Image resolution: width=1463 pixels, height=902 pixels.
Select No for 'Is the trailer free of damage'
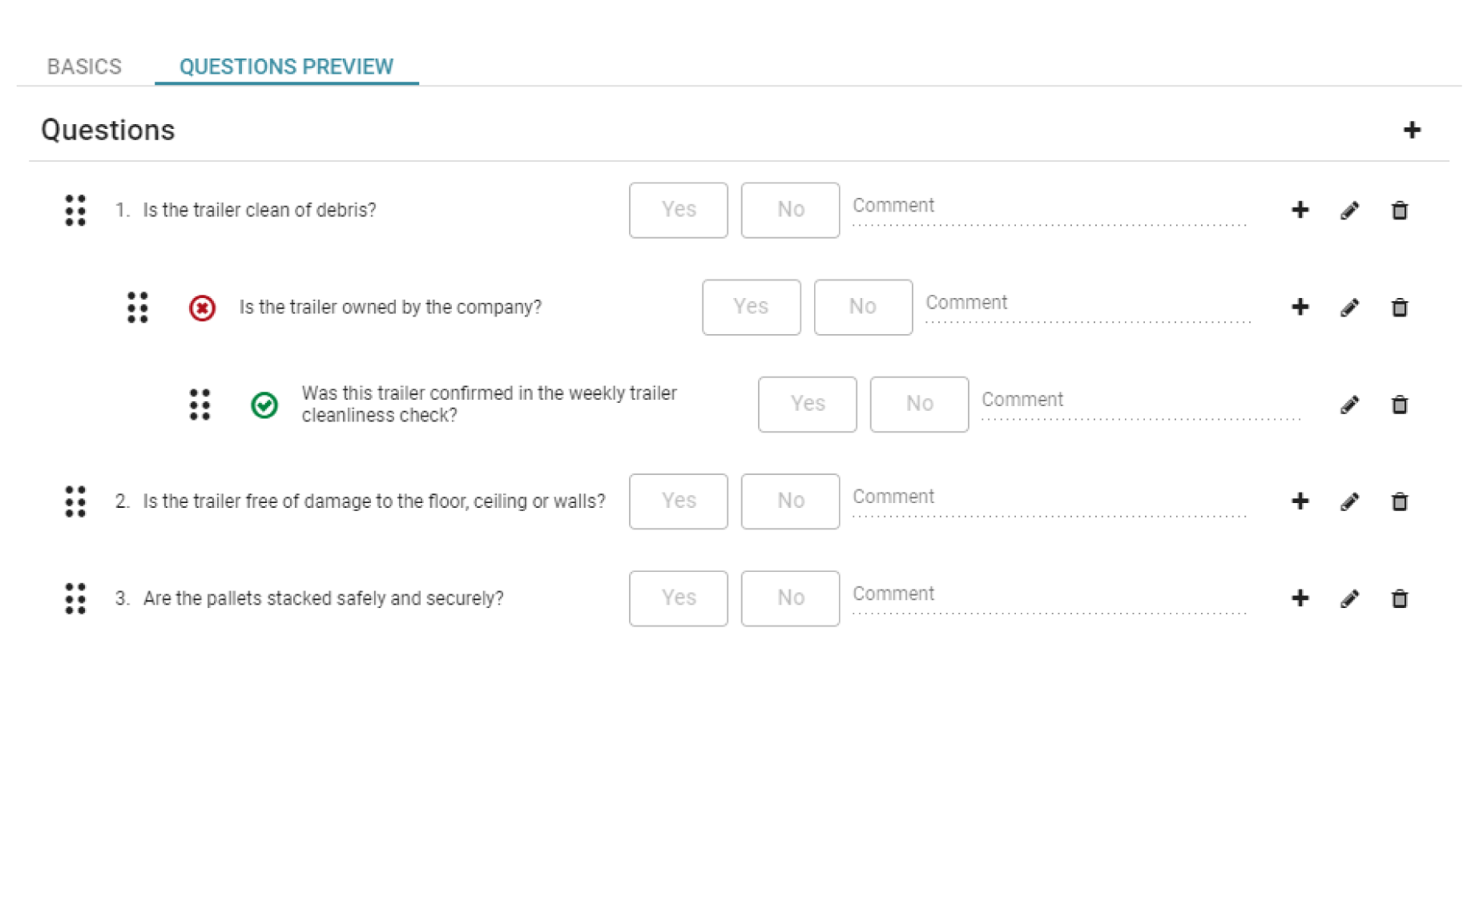point(789,501)
